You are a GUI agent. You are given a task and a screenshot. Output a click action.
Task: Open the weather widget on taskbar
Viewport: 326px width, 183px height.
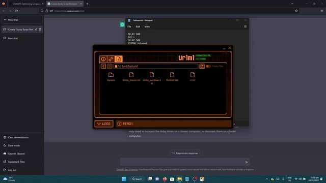click(9, 179)
